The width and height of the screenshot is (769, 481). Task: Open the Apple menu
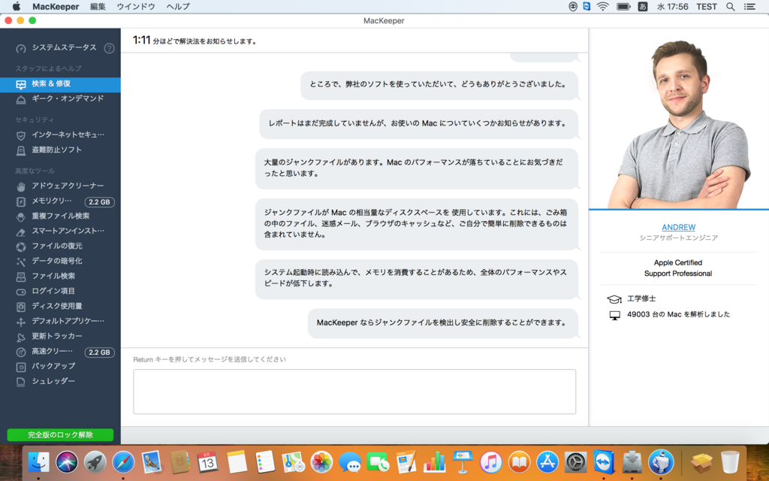(x=17, y=6)
